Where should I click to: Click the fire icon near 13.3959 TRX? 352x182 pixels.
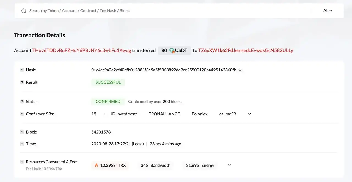[x=96, y=165]
